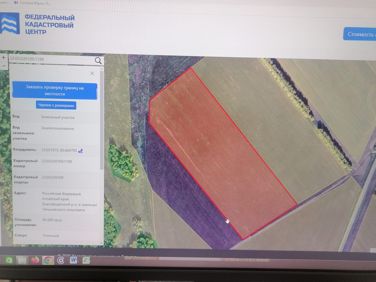Open Excel from the taskbar

(86, 260)
